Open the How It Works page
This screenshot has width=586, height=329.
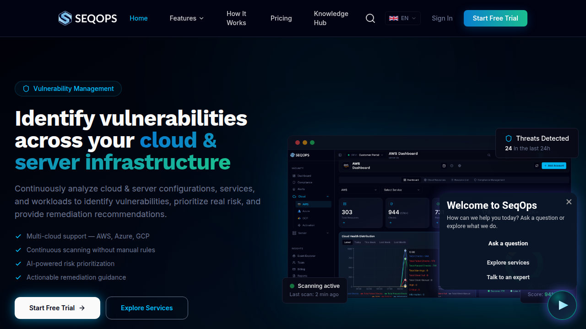pyautogui.click(x=236, y=18)
